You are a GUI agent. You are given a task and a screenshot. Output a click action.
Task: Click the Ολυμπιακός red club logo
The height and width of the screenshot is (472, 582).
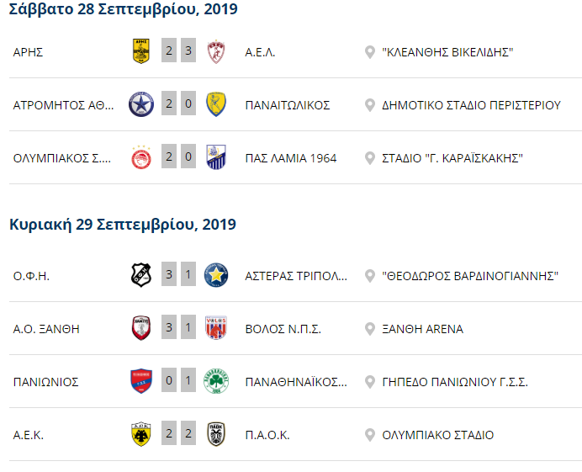[x=141, y=157]
